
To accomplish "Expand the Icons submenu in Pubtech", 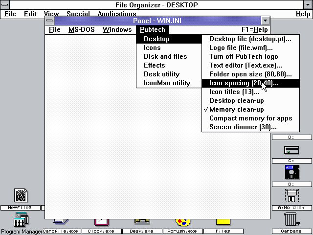I will point(169,48).
